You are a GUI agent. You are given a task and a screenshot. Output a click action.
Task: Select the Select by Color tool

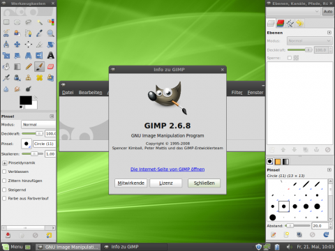click(51, 22)
